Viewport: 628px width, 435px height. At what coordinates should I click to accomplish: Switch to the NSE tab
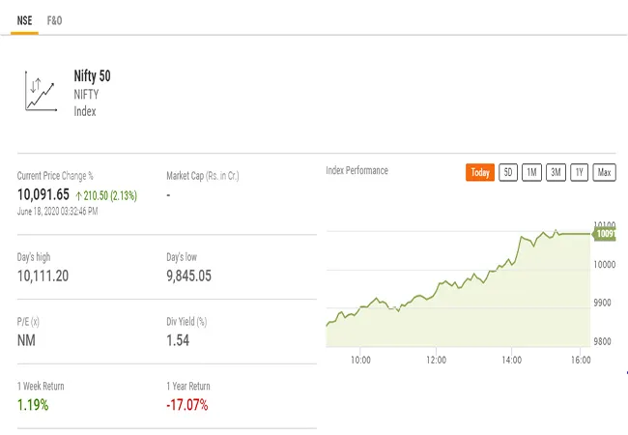(24, 21)
